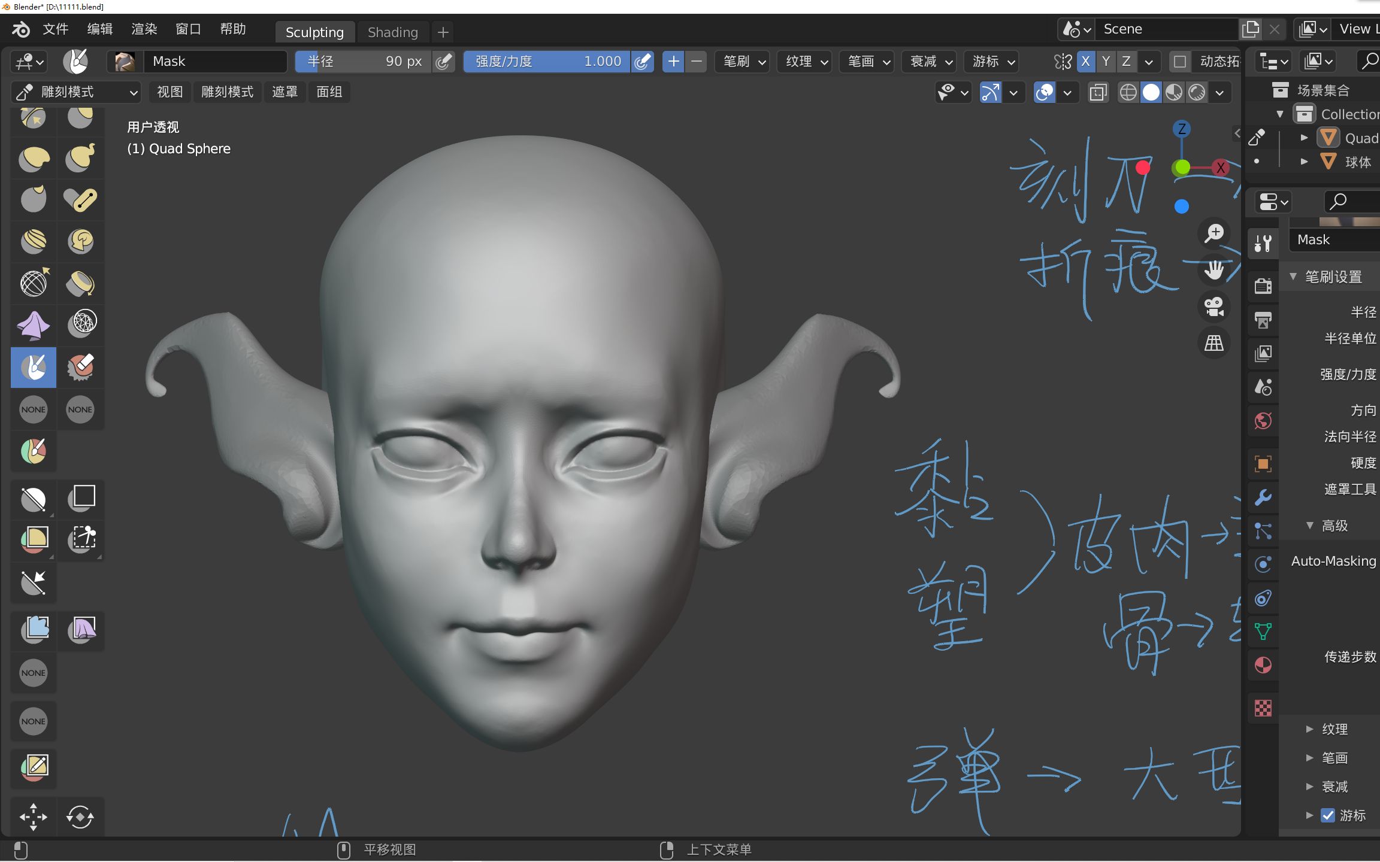Image resolution: width=1380 pixels, height=862 pixels.
Task: Select the purple Cloth brush
Action: point(33,325)
